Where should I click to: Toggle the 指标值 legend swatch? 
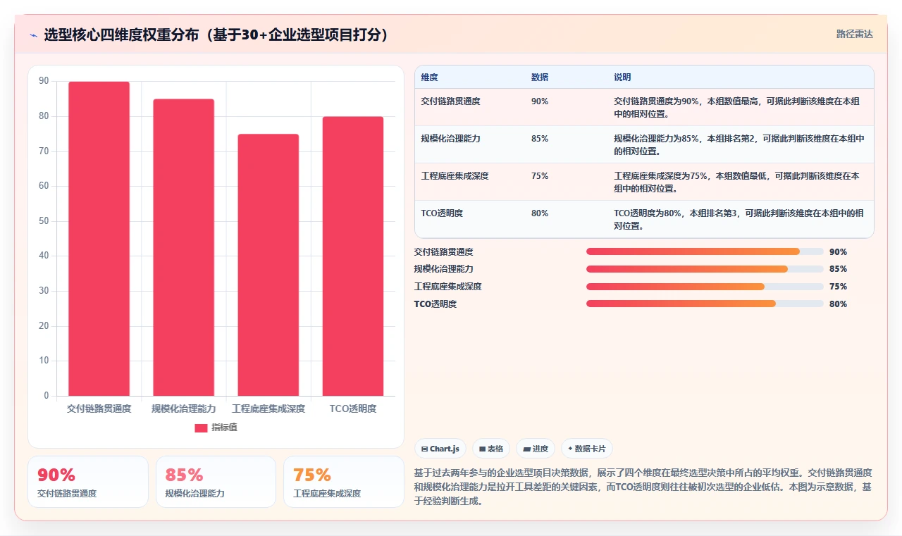pos(201,428)
